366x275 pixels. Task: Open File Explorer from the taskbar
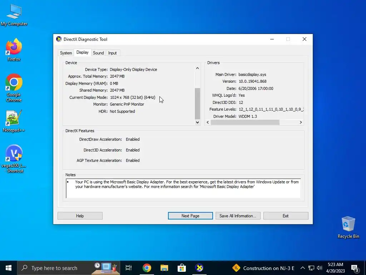(164, 268)
